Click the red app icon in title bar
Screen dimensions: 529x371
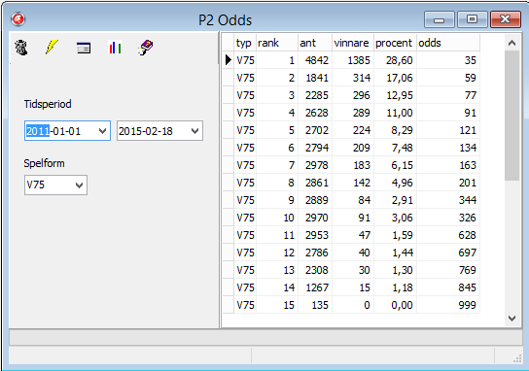pyautogui.click(x=18, y=19)
